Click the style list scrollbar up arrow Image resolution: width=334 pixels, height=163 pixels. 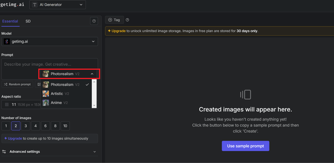(x=94, y=82)
